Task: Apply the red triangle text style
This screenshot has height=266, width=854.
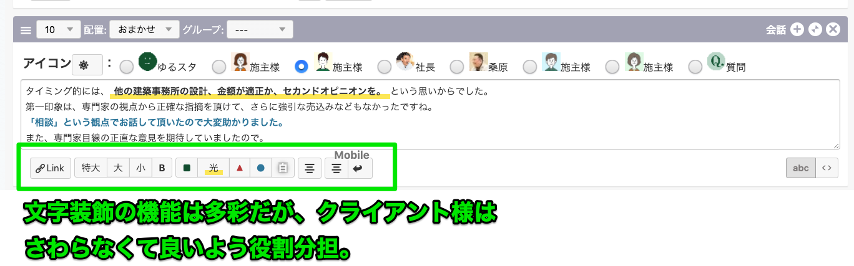Action: click(x=239, y=168)
